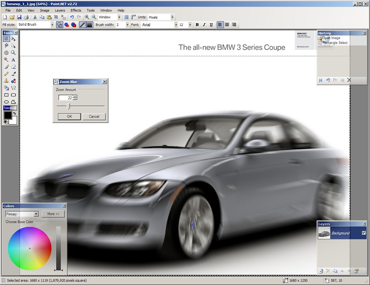The width and height of the screenshot is (370, 285).
Task: Select the Rounded Rectangle tool
Action: pos(13,95)
